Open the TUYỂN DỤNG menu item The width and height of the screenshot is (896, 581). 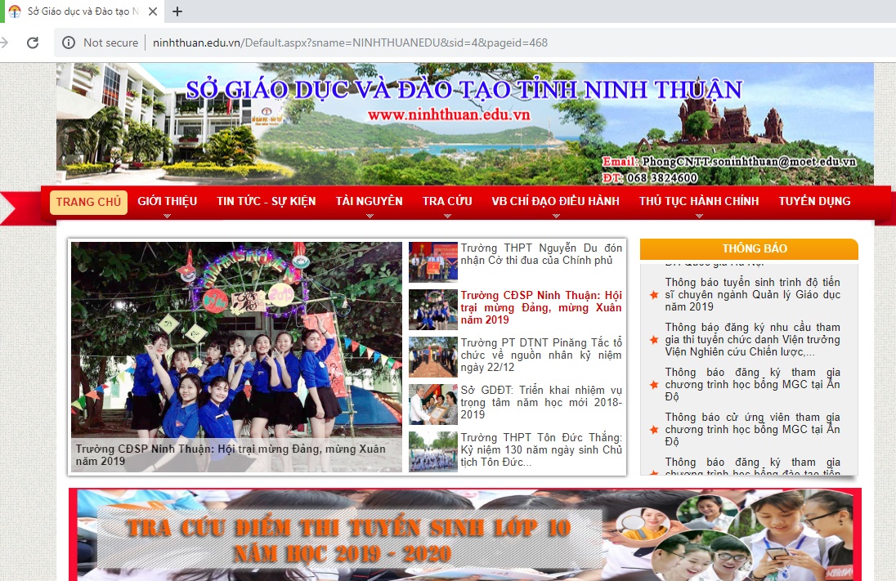pyautogui.click(x=814, y=201)
